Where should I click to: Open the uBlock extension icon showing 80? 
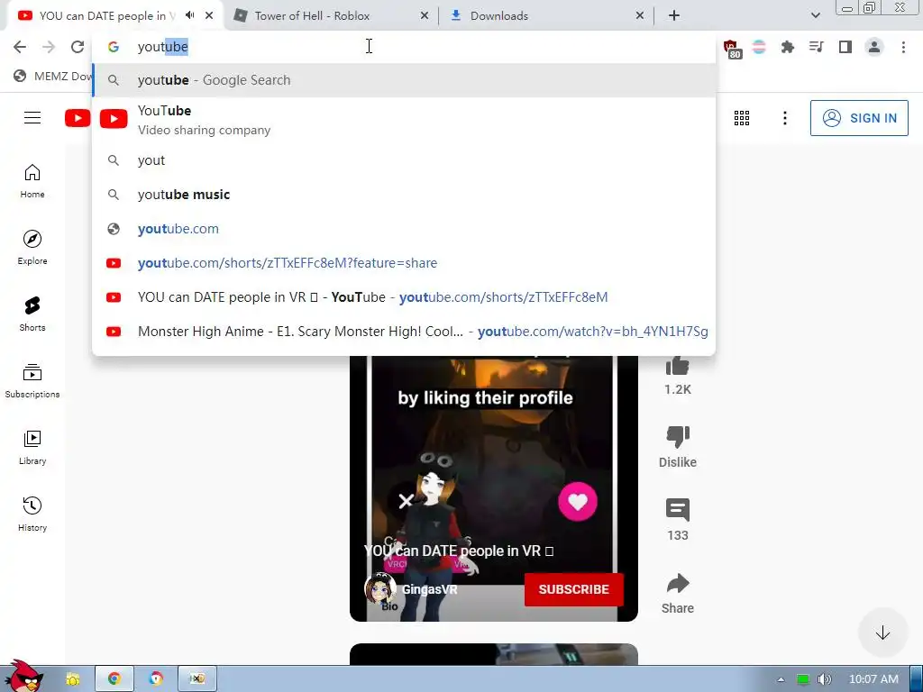coord(731,49)
